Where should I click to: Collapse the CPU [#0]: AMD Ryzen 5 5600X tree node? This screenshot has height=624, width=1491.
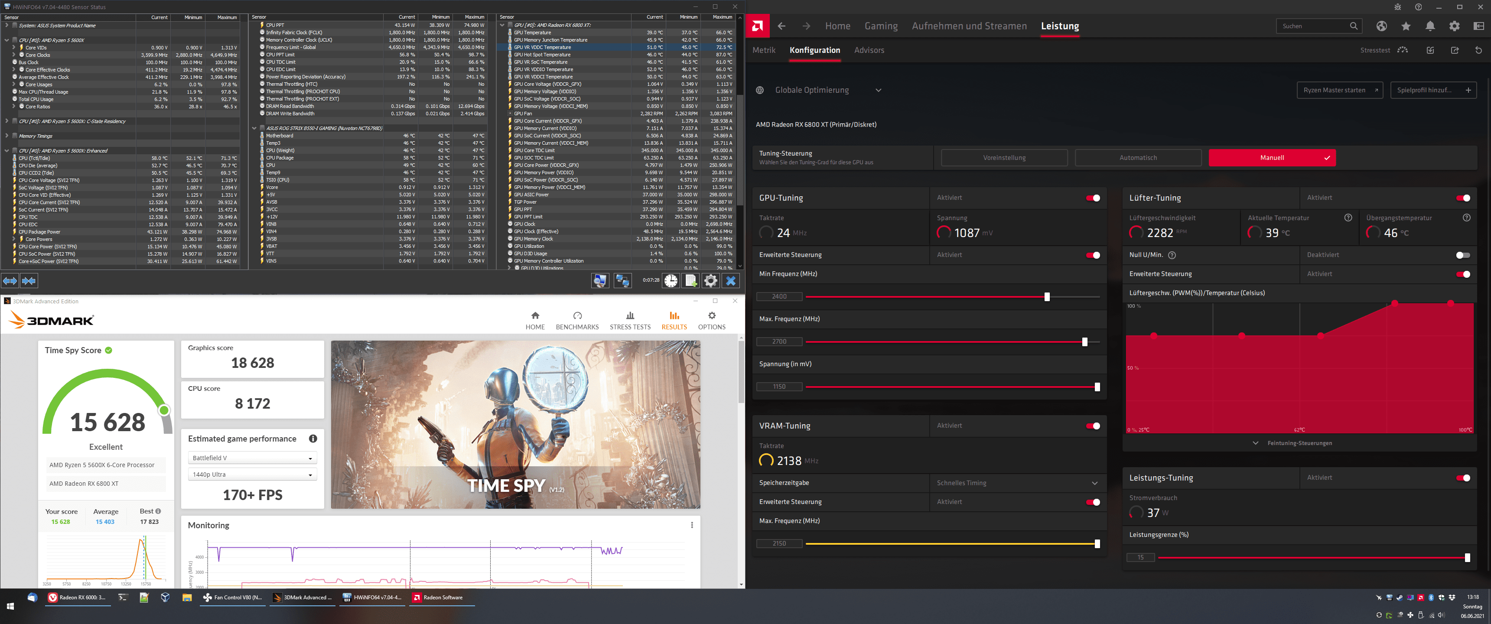click(x=7, y=41)
